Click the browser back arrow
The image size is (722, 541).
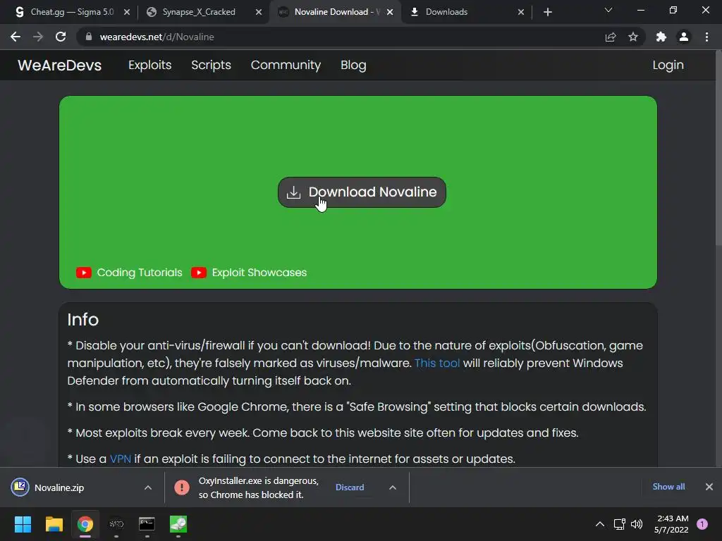[x=16, y=37]
